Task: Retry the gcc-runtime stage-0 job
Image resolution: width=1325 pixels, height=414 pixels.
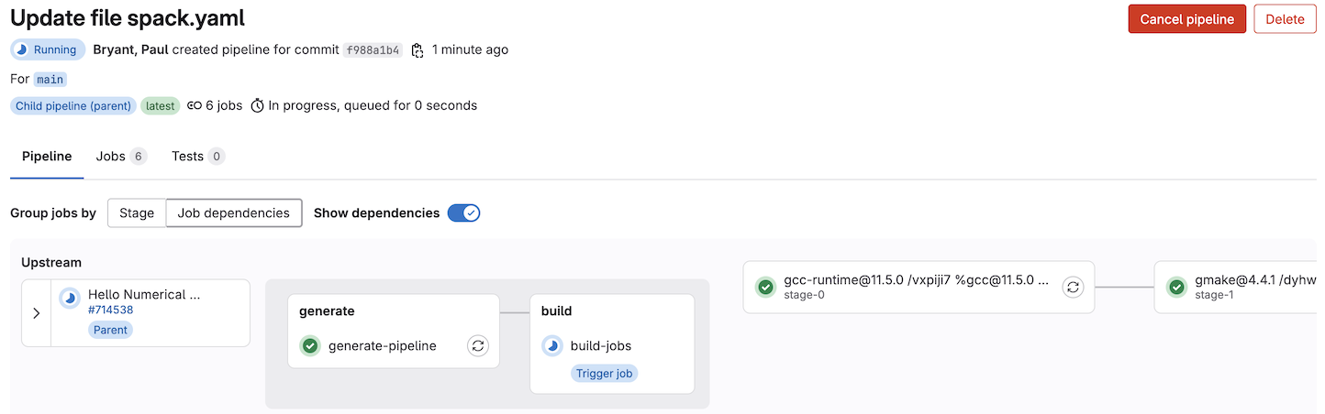Action: point(1073,287)
